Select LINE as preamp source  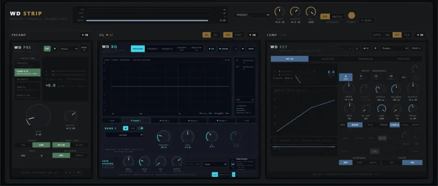coord(41,145)
